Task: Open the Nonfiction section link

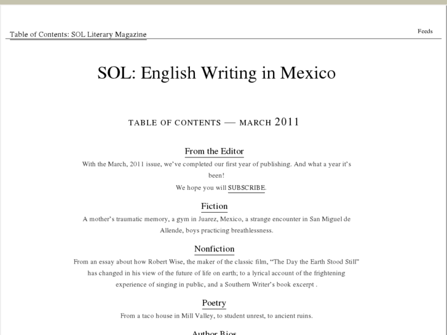Action: [x=214, y=249]
